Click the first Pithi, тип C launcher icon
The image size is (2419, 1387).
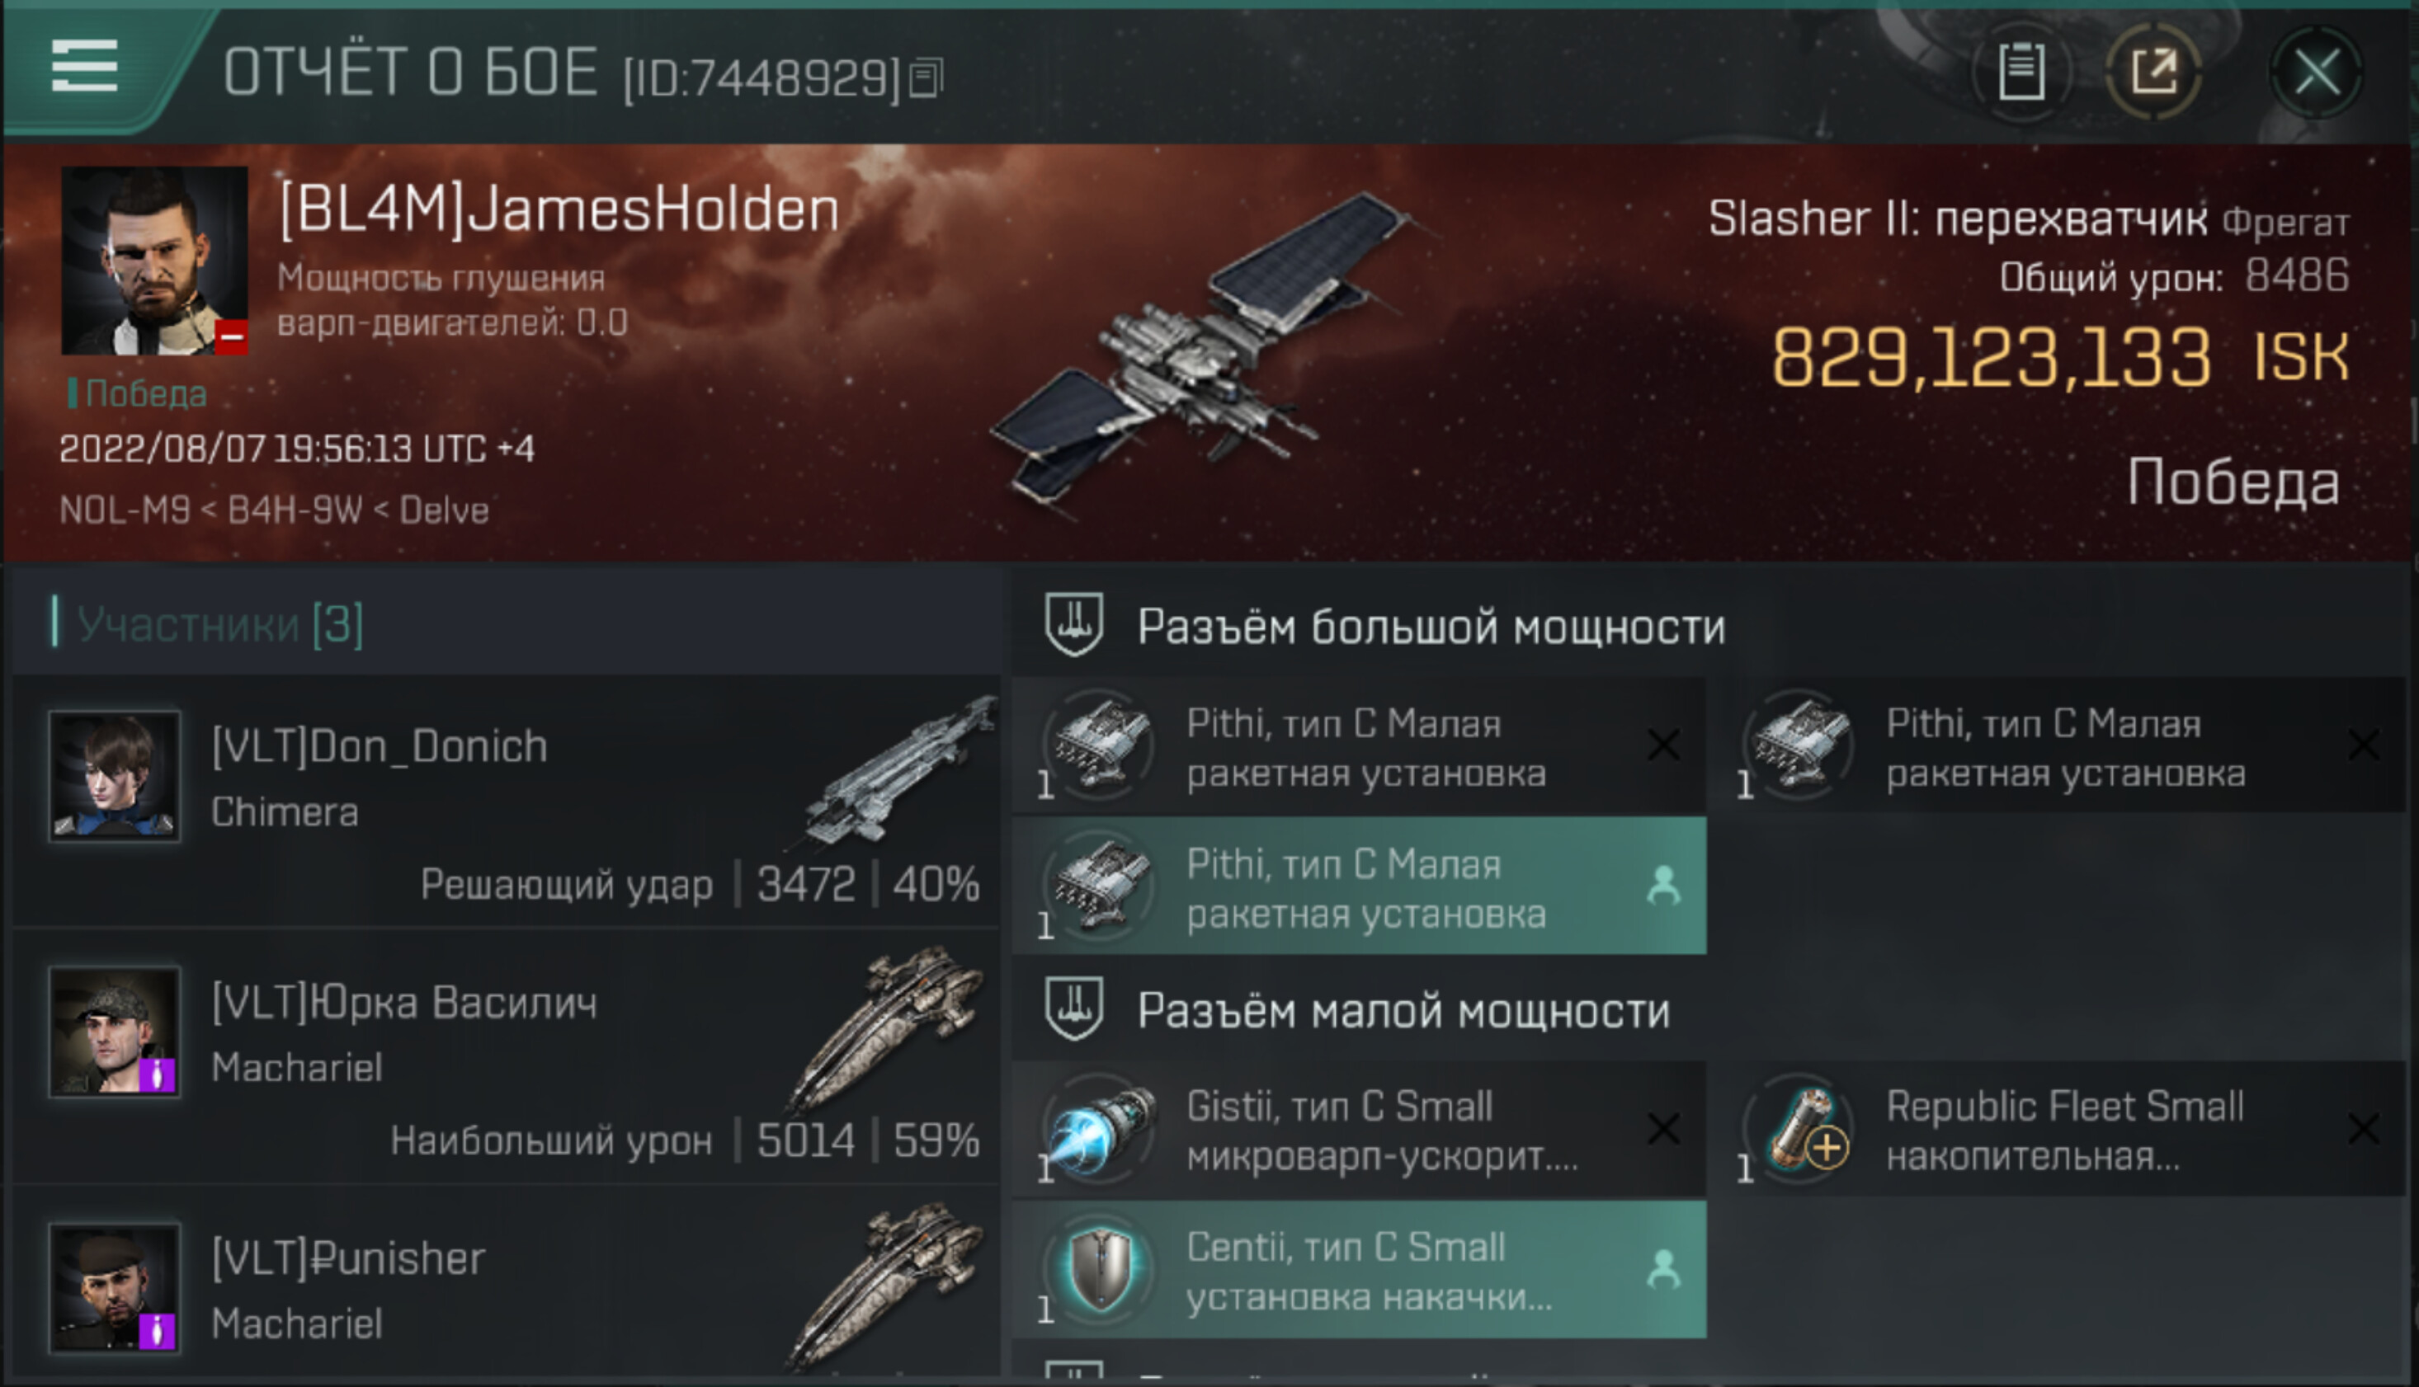tap(1100, 745)
